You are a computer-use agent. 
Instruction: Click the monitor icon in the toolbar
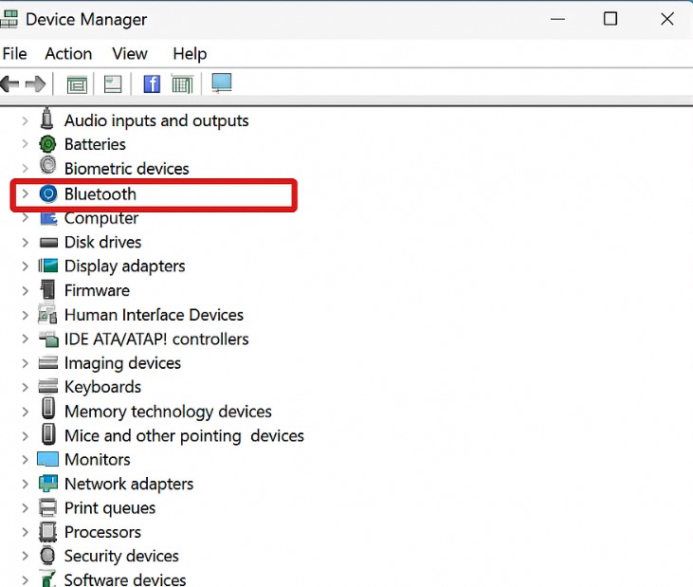tap(221, 83)
